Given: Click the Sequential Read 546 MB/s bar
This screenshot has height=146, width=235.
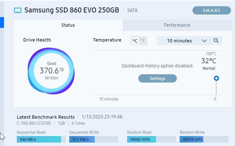Looking at the screenshot, I should 41,140.
